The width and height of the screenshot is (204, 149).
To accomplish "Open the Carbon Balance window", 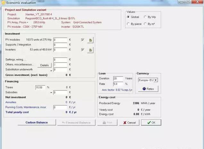I will click(x=37, y=123).
